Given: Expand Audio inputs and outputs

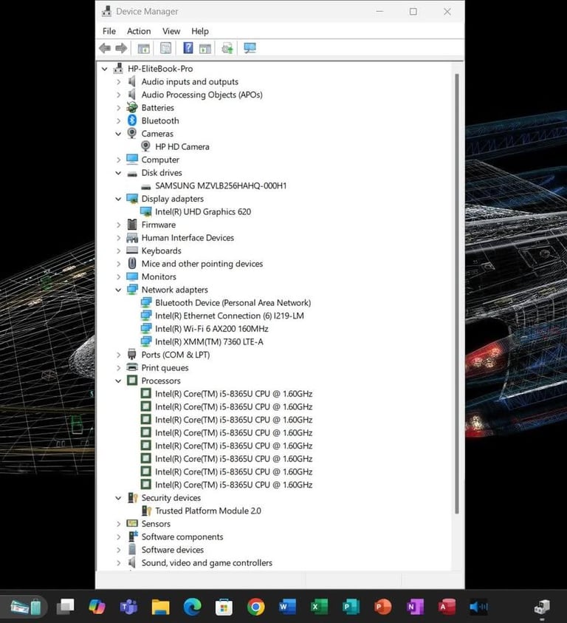Looking at the screenshot, I should (x=118, y=82).
